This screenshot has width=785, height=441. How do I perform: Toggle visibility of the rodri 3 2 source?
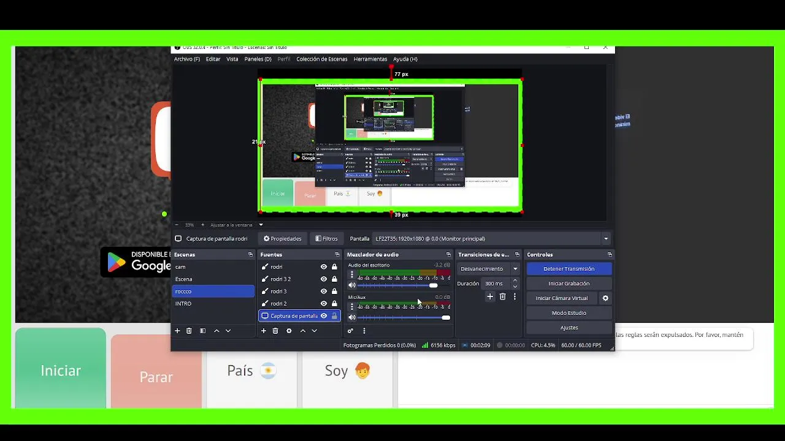[x=324, y=279]
